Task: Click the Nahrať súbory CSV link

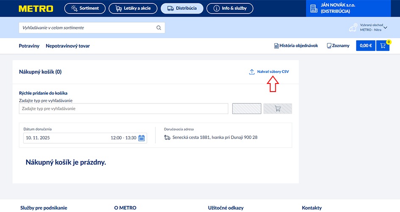Action: pos(273,72)
